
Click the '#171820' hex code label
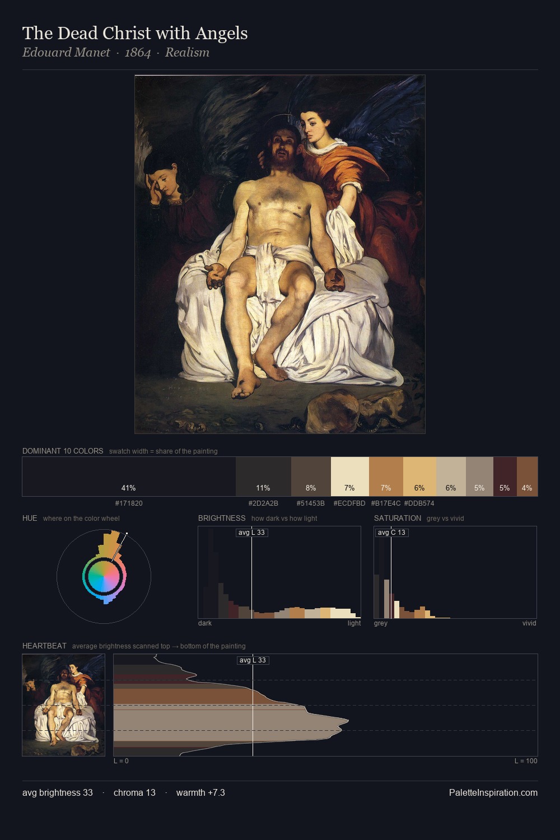(x=129, y=503)
